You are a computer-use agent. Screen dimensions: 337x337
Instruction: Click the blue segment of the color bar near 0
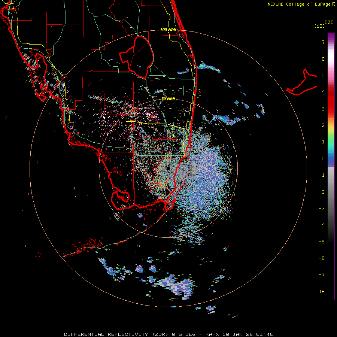tap(331, 160)
